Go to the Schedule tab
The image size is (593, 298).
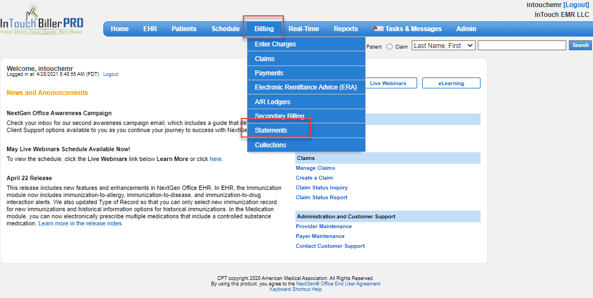225,29
